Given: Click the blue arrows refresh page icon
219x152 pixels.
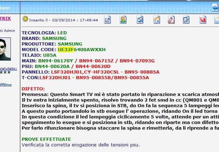Looking at the screenshot, I should (140, 20).
